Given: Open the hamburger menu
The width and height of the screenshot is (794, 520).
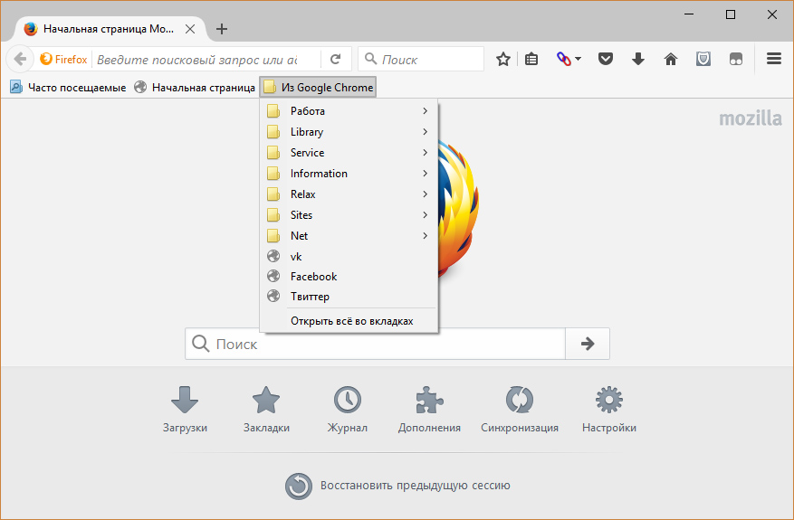Looking at the screenshot, I should tap(774, 59).
